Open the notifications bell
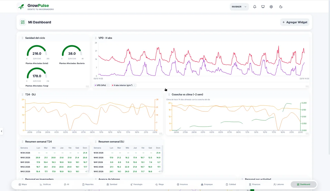This screenshot has height=191, width=330. (x=255, y=7)
